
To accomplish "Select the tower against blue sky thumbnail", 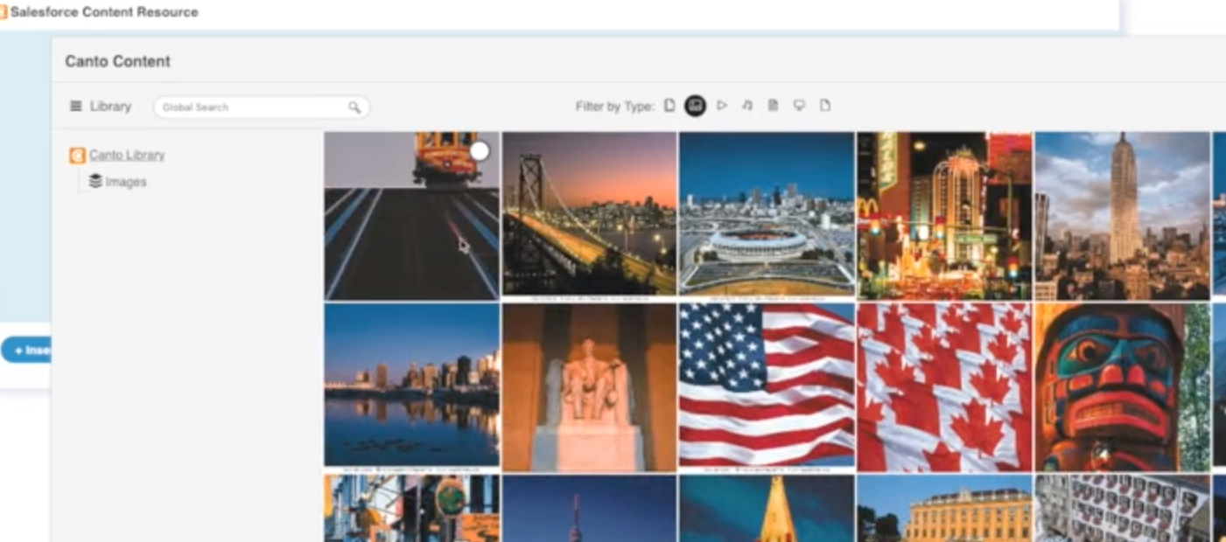I will coord(589,508).
